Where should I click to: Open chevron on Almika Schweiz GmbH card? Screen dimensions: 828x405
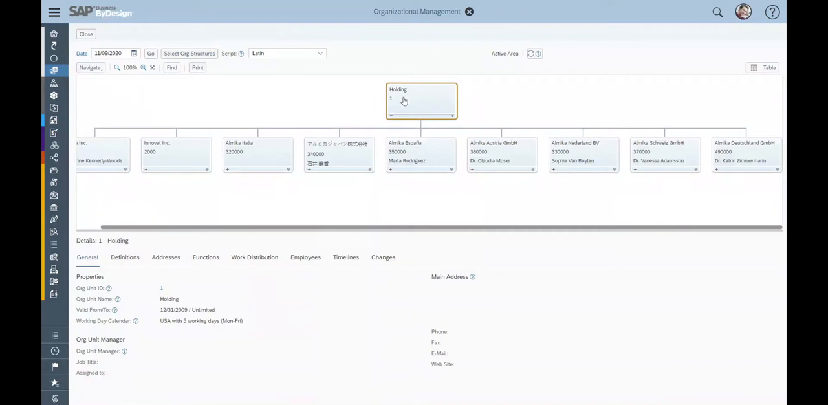click(x=696, y=170)
